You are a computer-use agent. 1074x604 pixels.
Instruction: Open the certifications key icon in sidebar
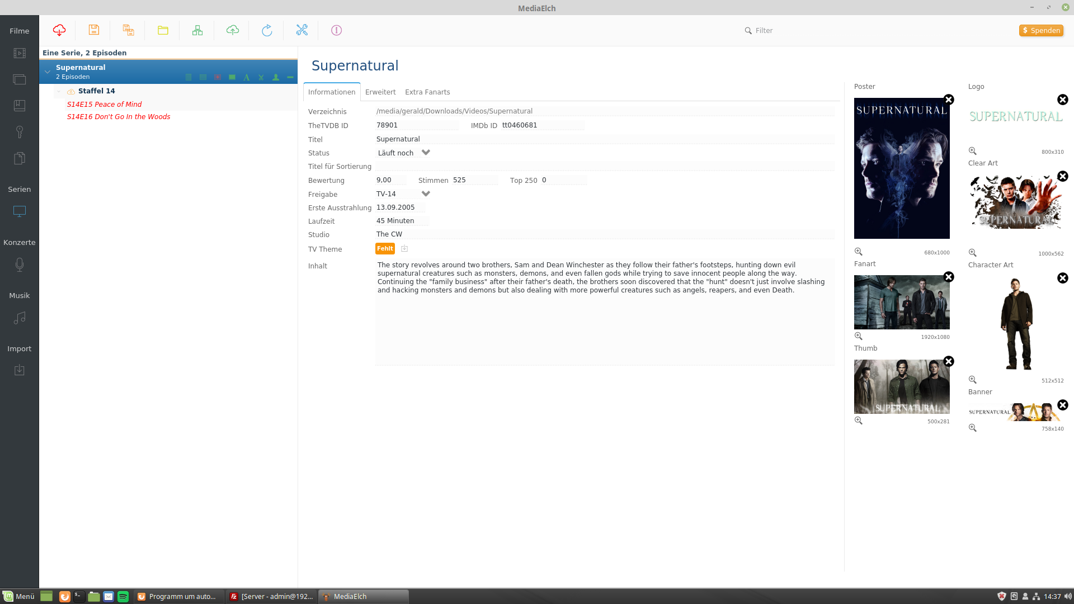pos(20,132)
